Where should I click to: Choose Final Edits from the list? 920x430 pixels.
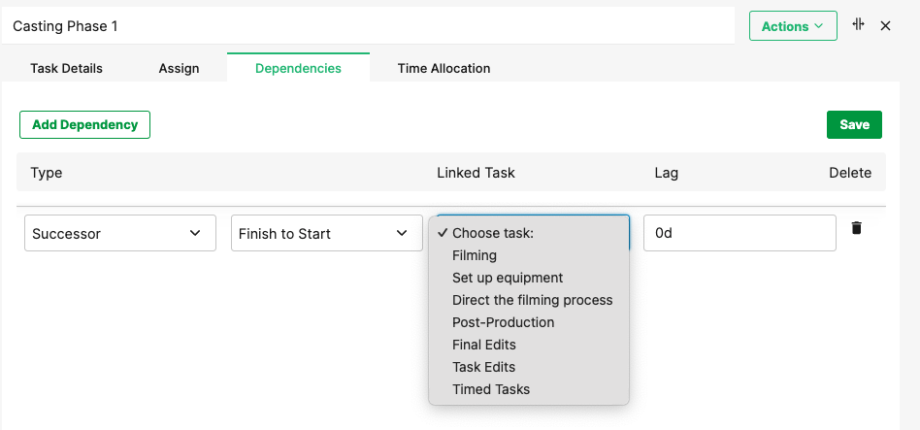484,345
